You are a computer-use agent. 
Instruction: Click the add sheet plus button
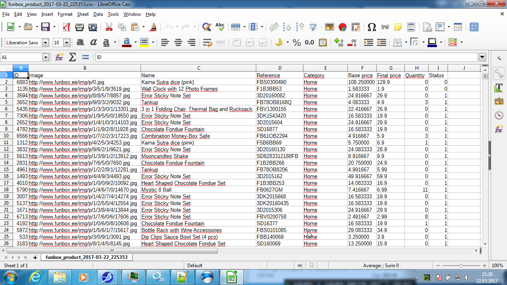coord(35,257)
